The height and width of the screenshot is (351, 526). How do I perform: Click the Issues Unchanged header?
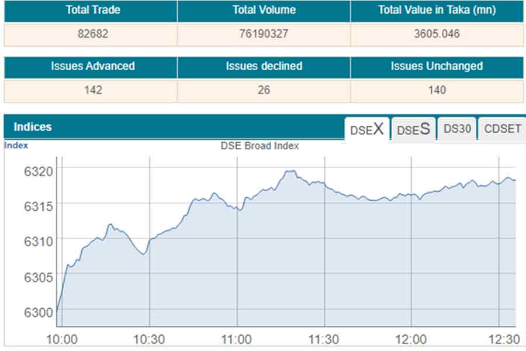pyautogui.click(x=436, y=67)
